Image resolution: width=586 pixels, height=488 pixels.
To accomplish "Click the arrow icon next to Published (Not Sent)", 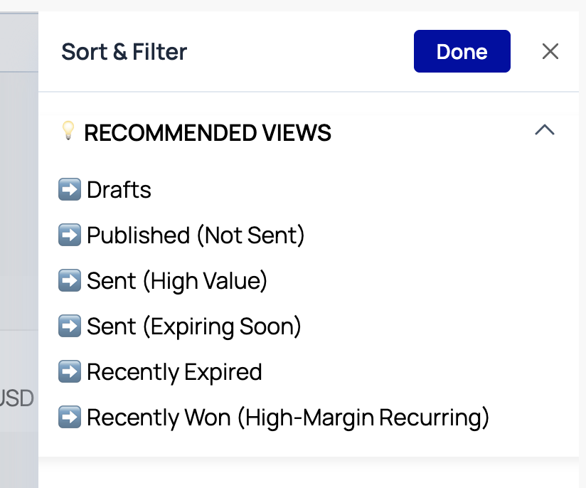I will (70, 235).
